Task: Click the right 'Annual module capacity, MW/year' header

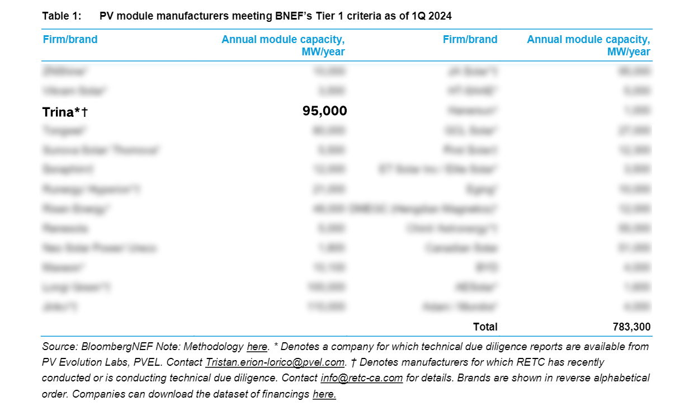Action: pos(589,46)
